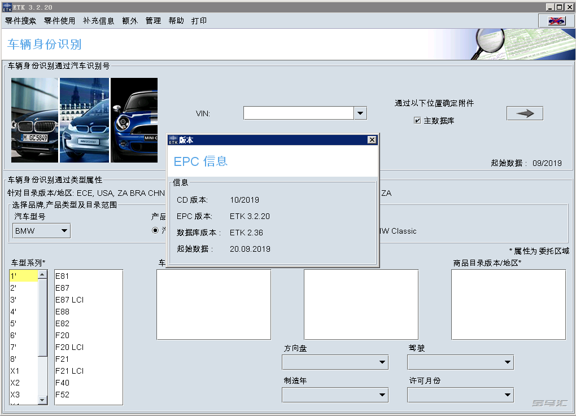This screenshot has width=576, height=416.
Task: Select the 产品 type radio button
Action: point(155,231)
